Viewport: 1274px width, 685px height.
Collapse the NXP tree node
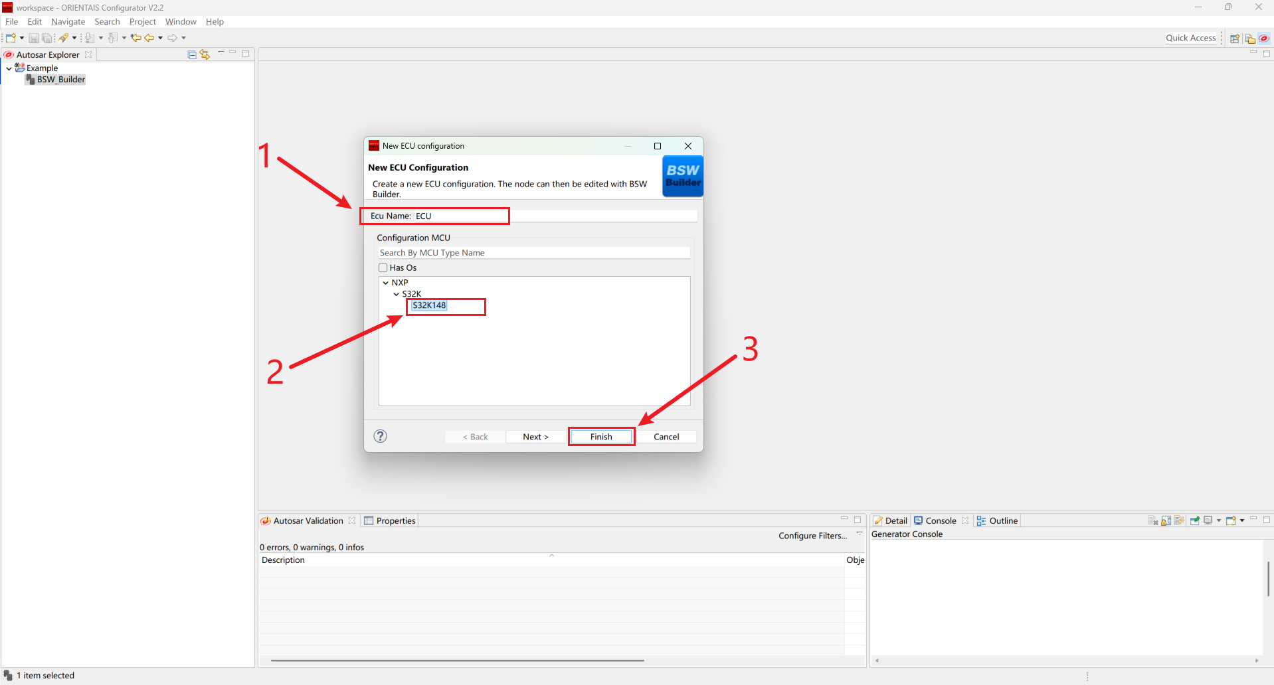386,283
